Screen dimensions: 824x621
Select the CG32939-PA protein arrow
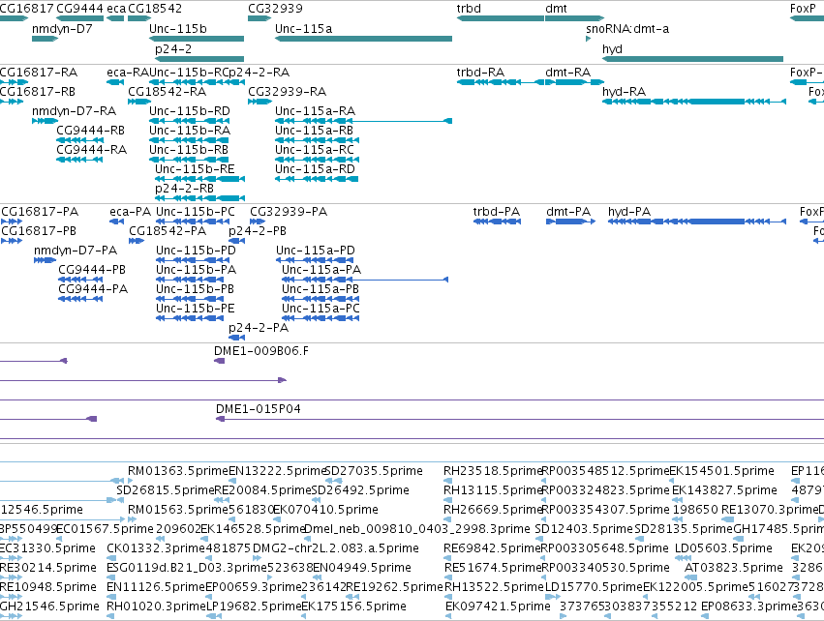[x=258, y=222]
